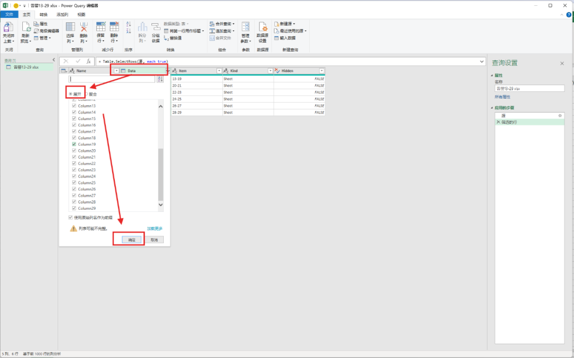The width and height of the screenshot is (574, 358).
Task: Open the Hidden column filter dropdown
Action: 322,71
